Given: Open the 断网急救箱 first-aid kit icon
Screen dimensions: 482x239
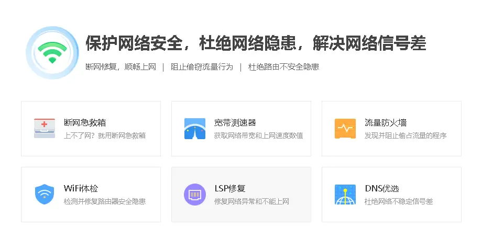Looking at the screenshot, I should coord(45,129).
